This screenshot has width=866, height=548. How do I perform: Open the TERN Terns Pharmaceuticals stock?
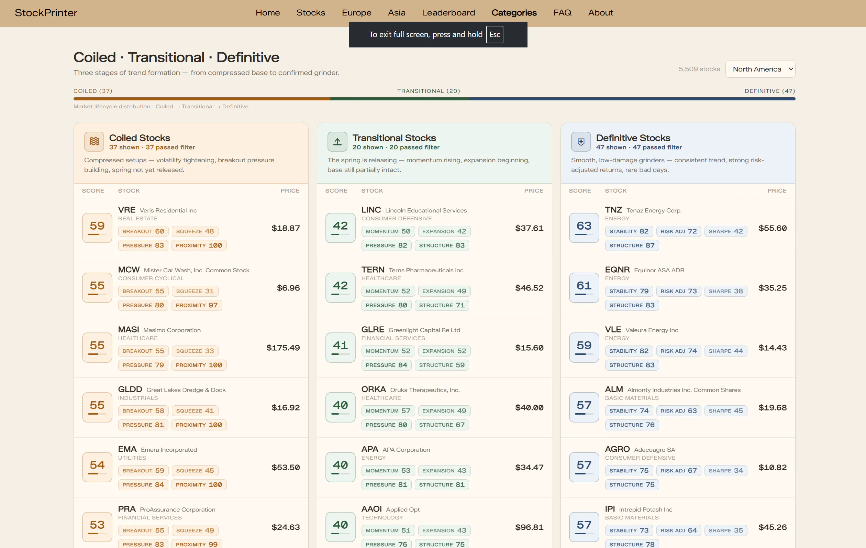pyautogui.click(x=434, y=288)
